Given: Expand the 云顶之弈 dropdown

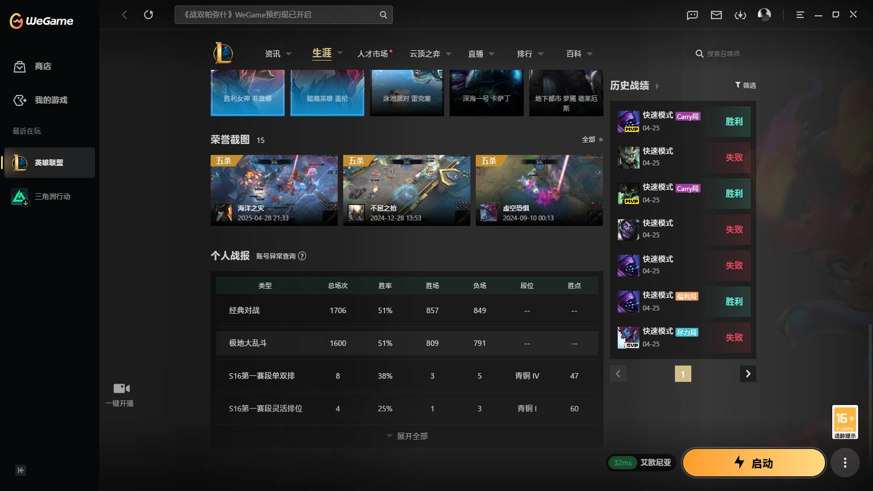Looking at the screenshot, I should 449,54.
